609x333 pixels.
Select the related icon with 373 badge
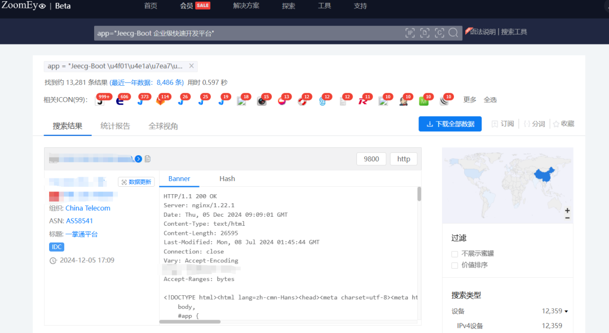click(x=140, y=102)
